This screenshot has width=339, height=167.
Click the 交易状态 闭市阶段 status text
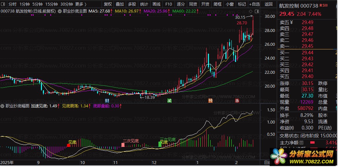pos(308,136)
